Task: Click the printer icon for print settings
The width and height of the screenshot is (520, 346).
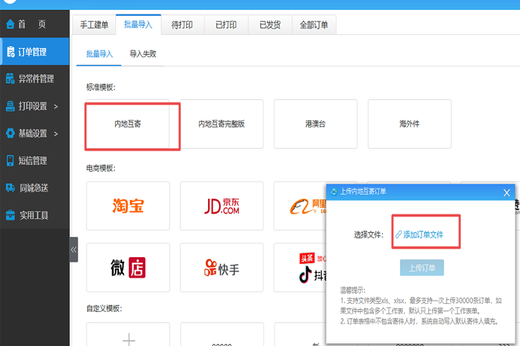Action: [10, 106]
